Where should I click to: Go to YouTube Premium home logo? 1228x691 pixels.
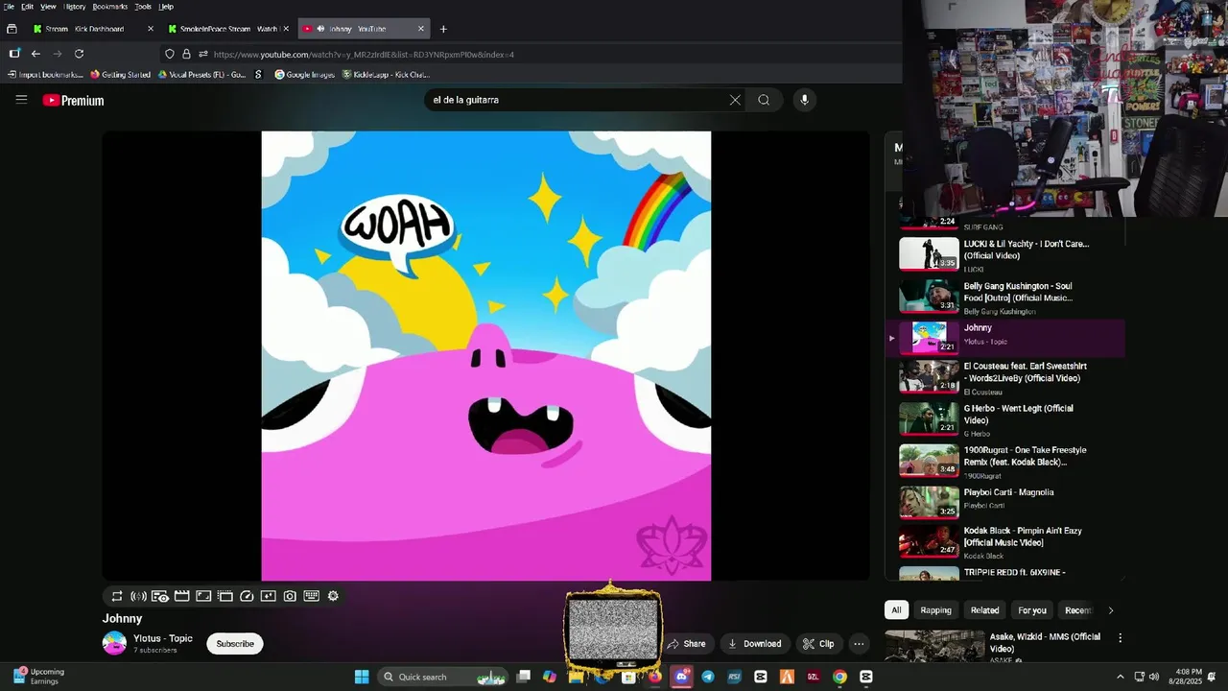coord(73,100)
